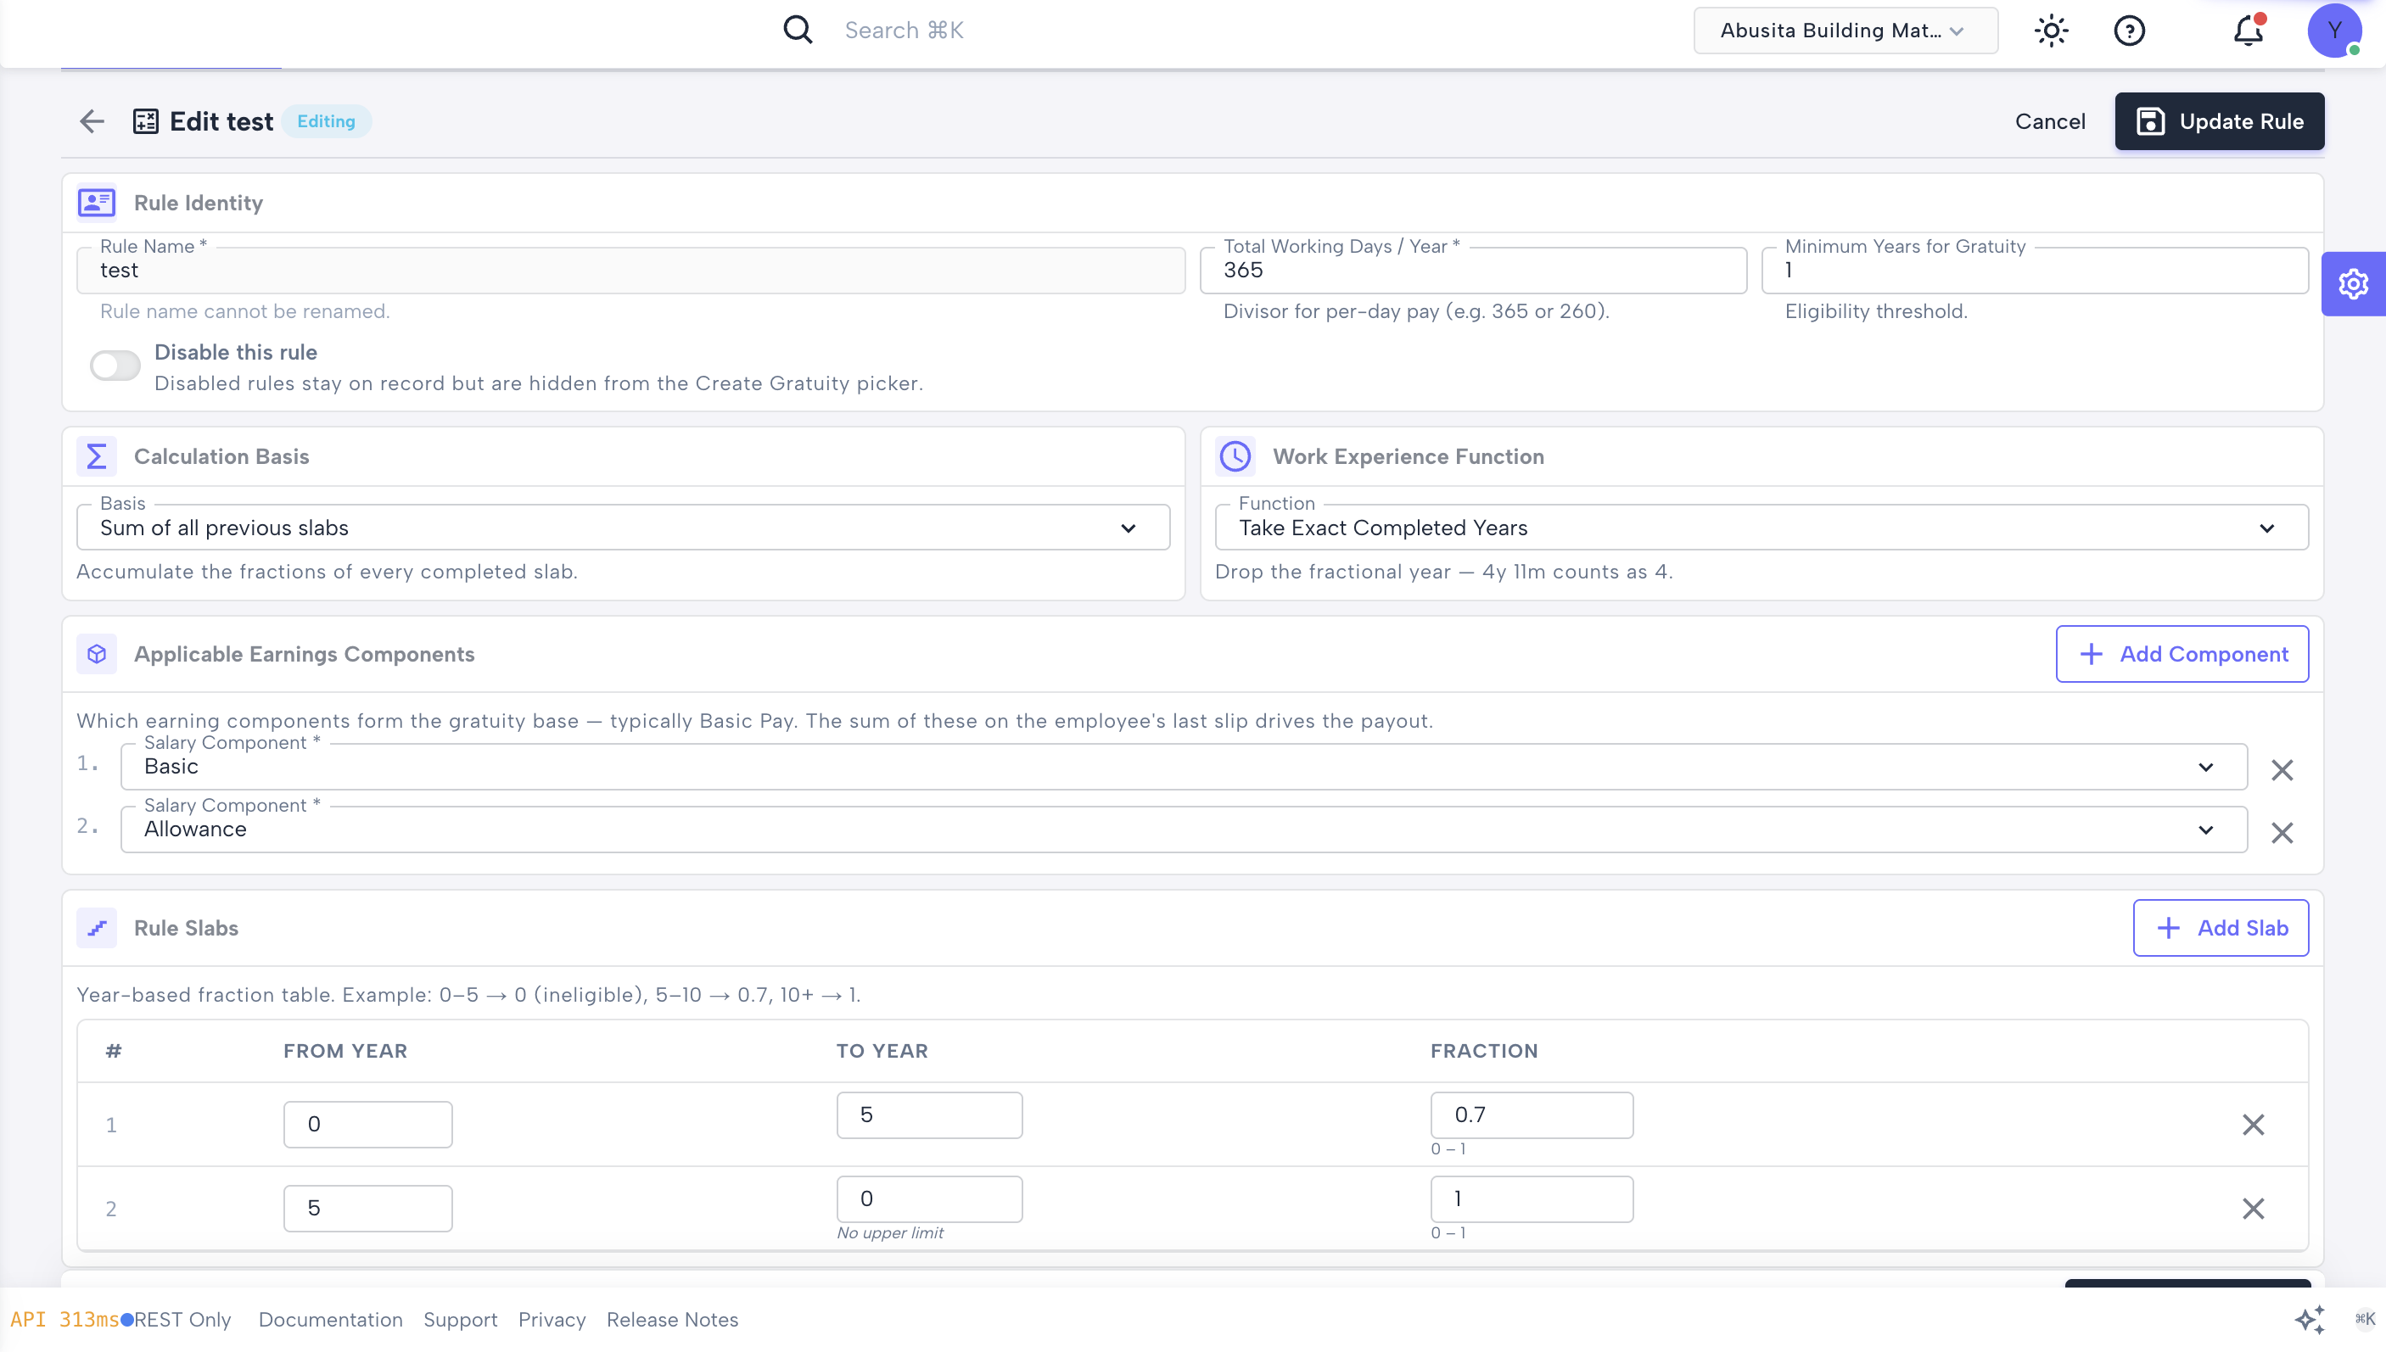Click the AI sparkle icon in footer
2386x1352 pixels.
tap(2309, 1319)
